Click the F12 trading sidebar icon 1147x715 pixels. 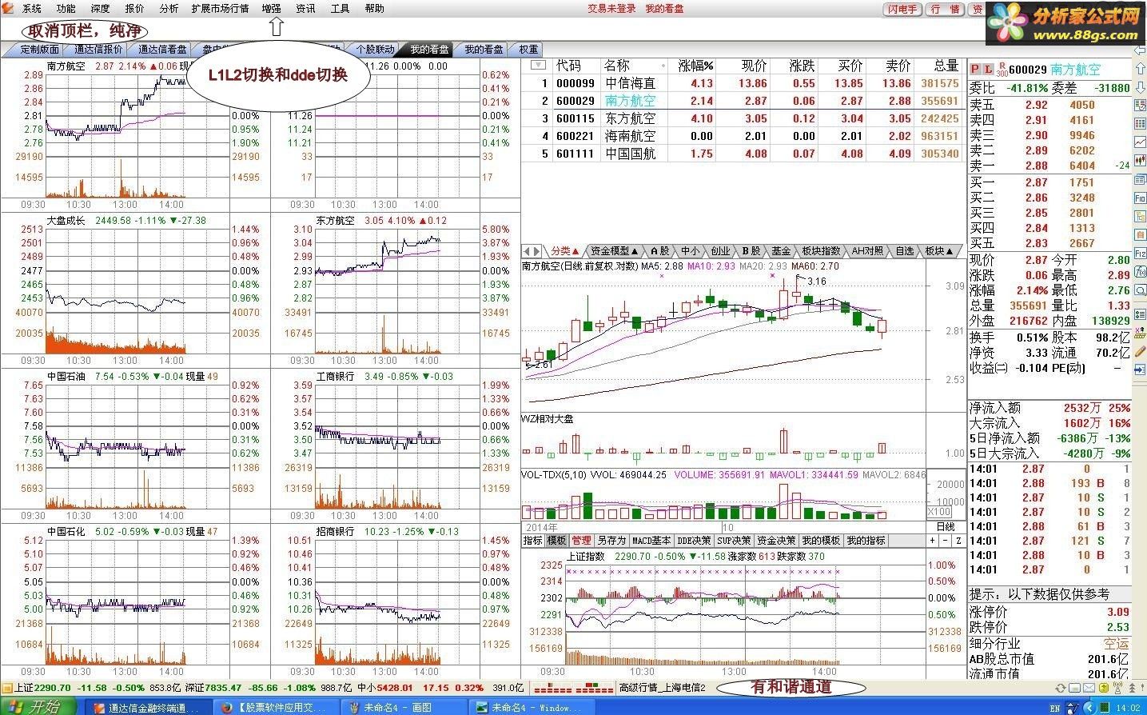pyautogui.click(x=1140, y=253)
